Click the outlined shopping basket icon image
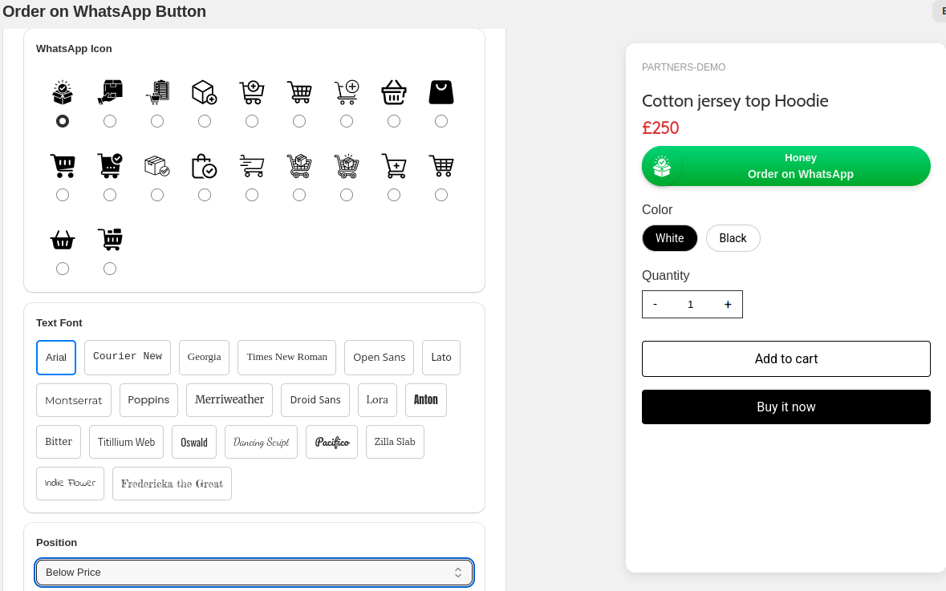The image size is (946, 591). pyautogui.click(x=394, y=92)
